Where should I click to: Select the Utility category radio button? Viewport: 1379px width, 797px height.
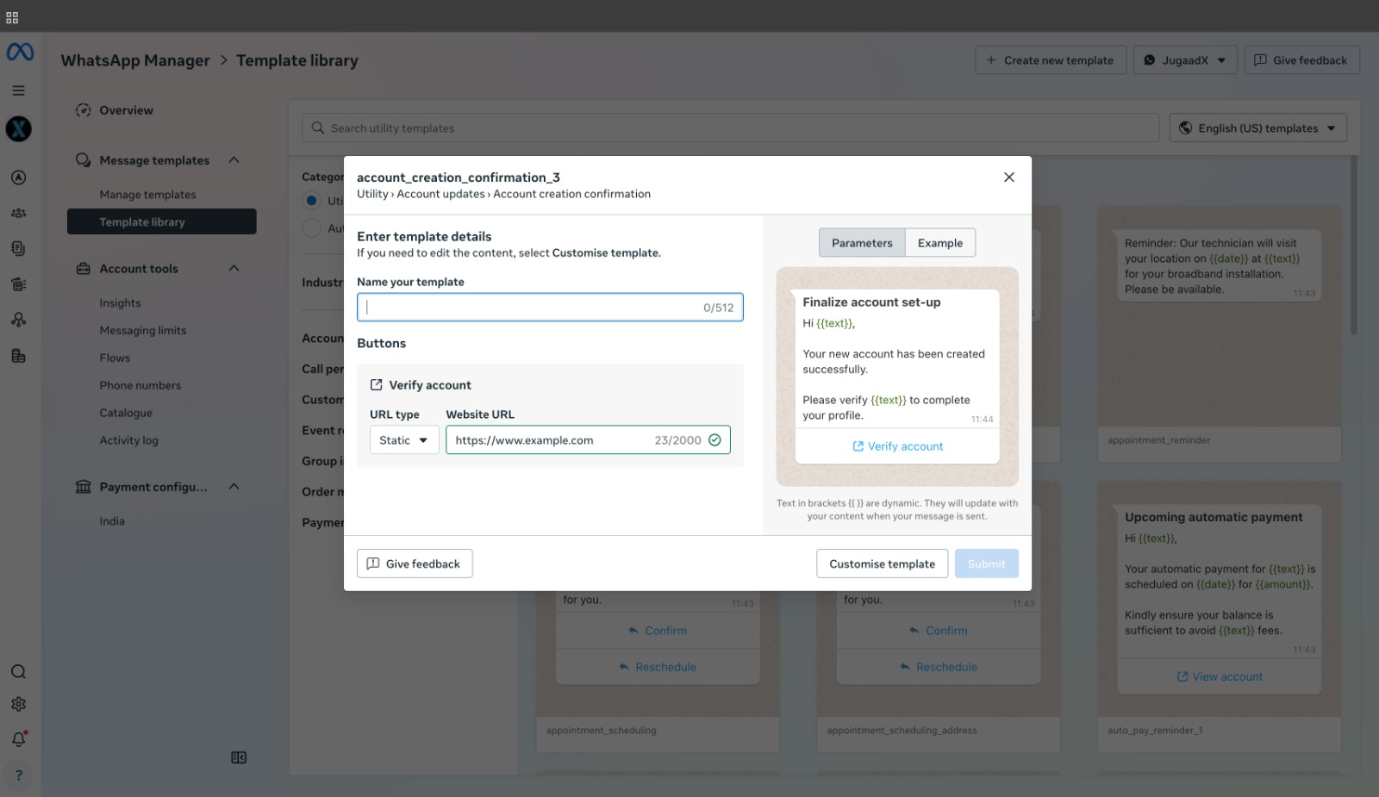point(312,201)
